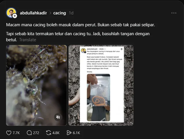Click the Translate link under the post
184x139 pixels.
click(28, 40)
